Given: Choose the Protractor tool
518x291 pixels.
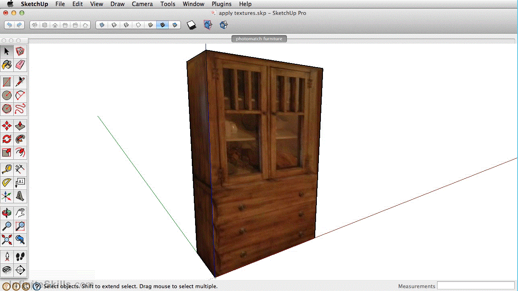Looking at the screenshot, I should [x=7, y=183].
